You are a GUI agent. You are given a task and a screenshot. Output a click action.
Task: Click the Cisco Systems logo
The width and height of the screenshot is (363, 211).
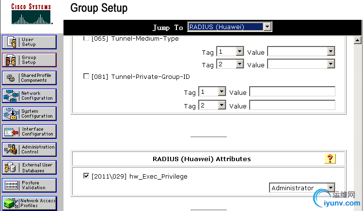(x=31, y=14)
